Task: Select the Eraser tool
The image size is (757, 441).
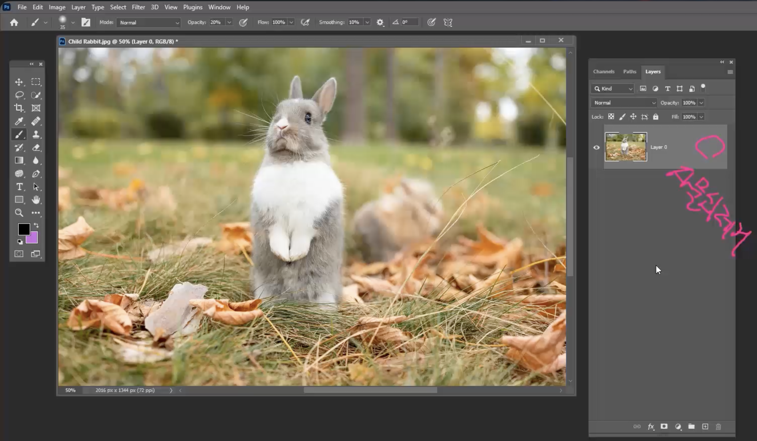Action: 36,148
